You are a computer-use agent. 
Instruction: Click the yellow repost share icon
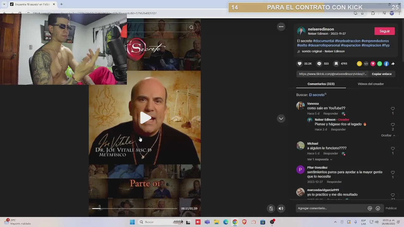[359, 64]
